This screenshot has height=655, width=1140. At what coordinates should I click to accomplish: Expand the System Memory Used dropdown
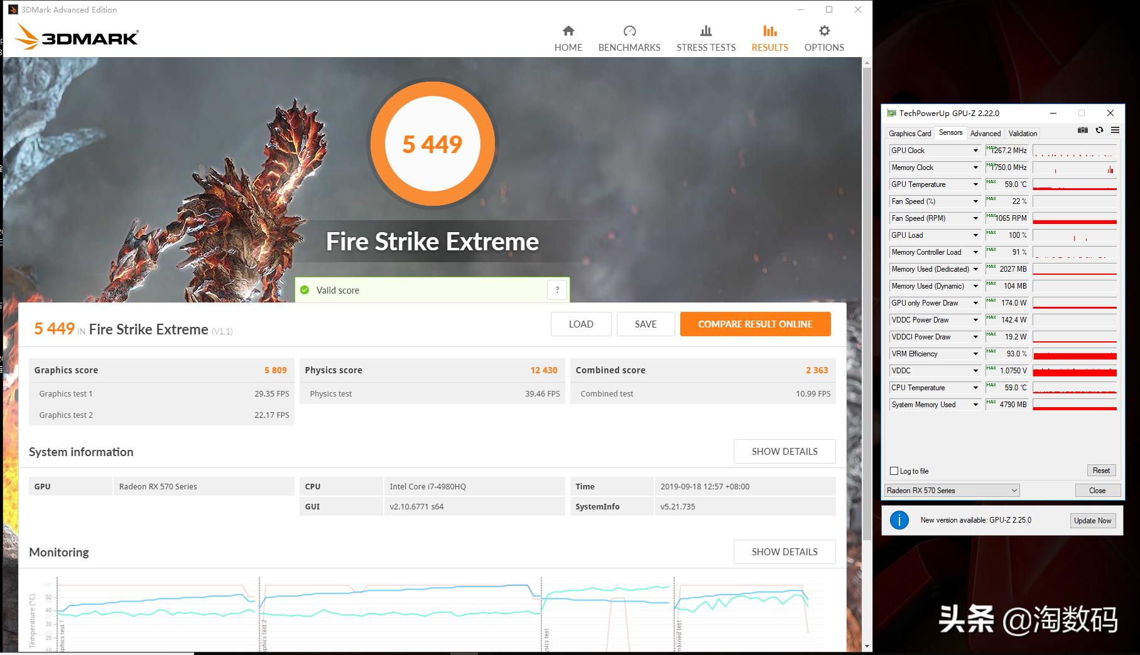(975, 405)
